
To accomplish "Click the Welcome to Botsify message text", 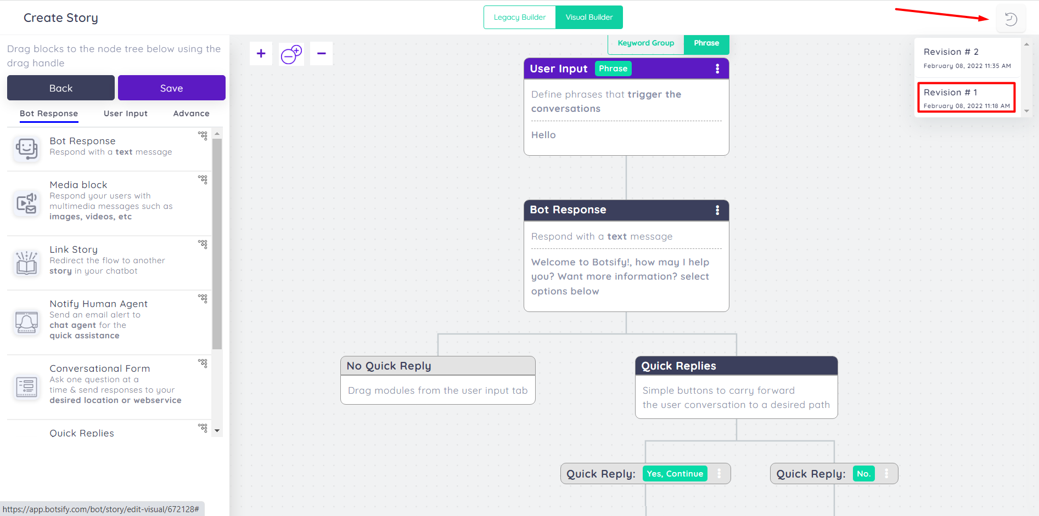I will point(620,277).
